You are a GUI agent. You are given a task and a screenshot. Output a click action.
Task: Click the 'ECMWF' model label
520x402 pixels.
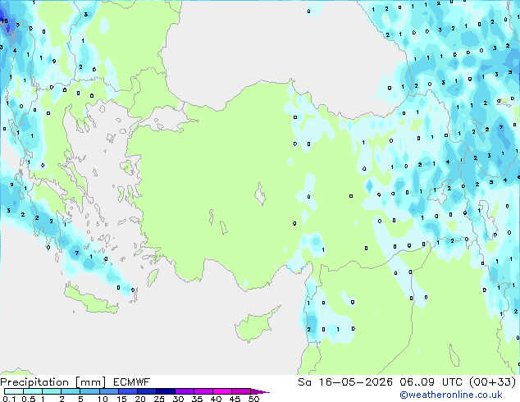click(x=132, y=382)
